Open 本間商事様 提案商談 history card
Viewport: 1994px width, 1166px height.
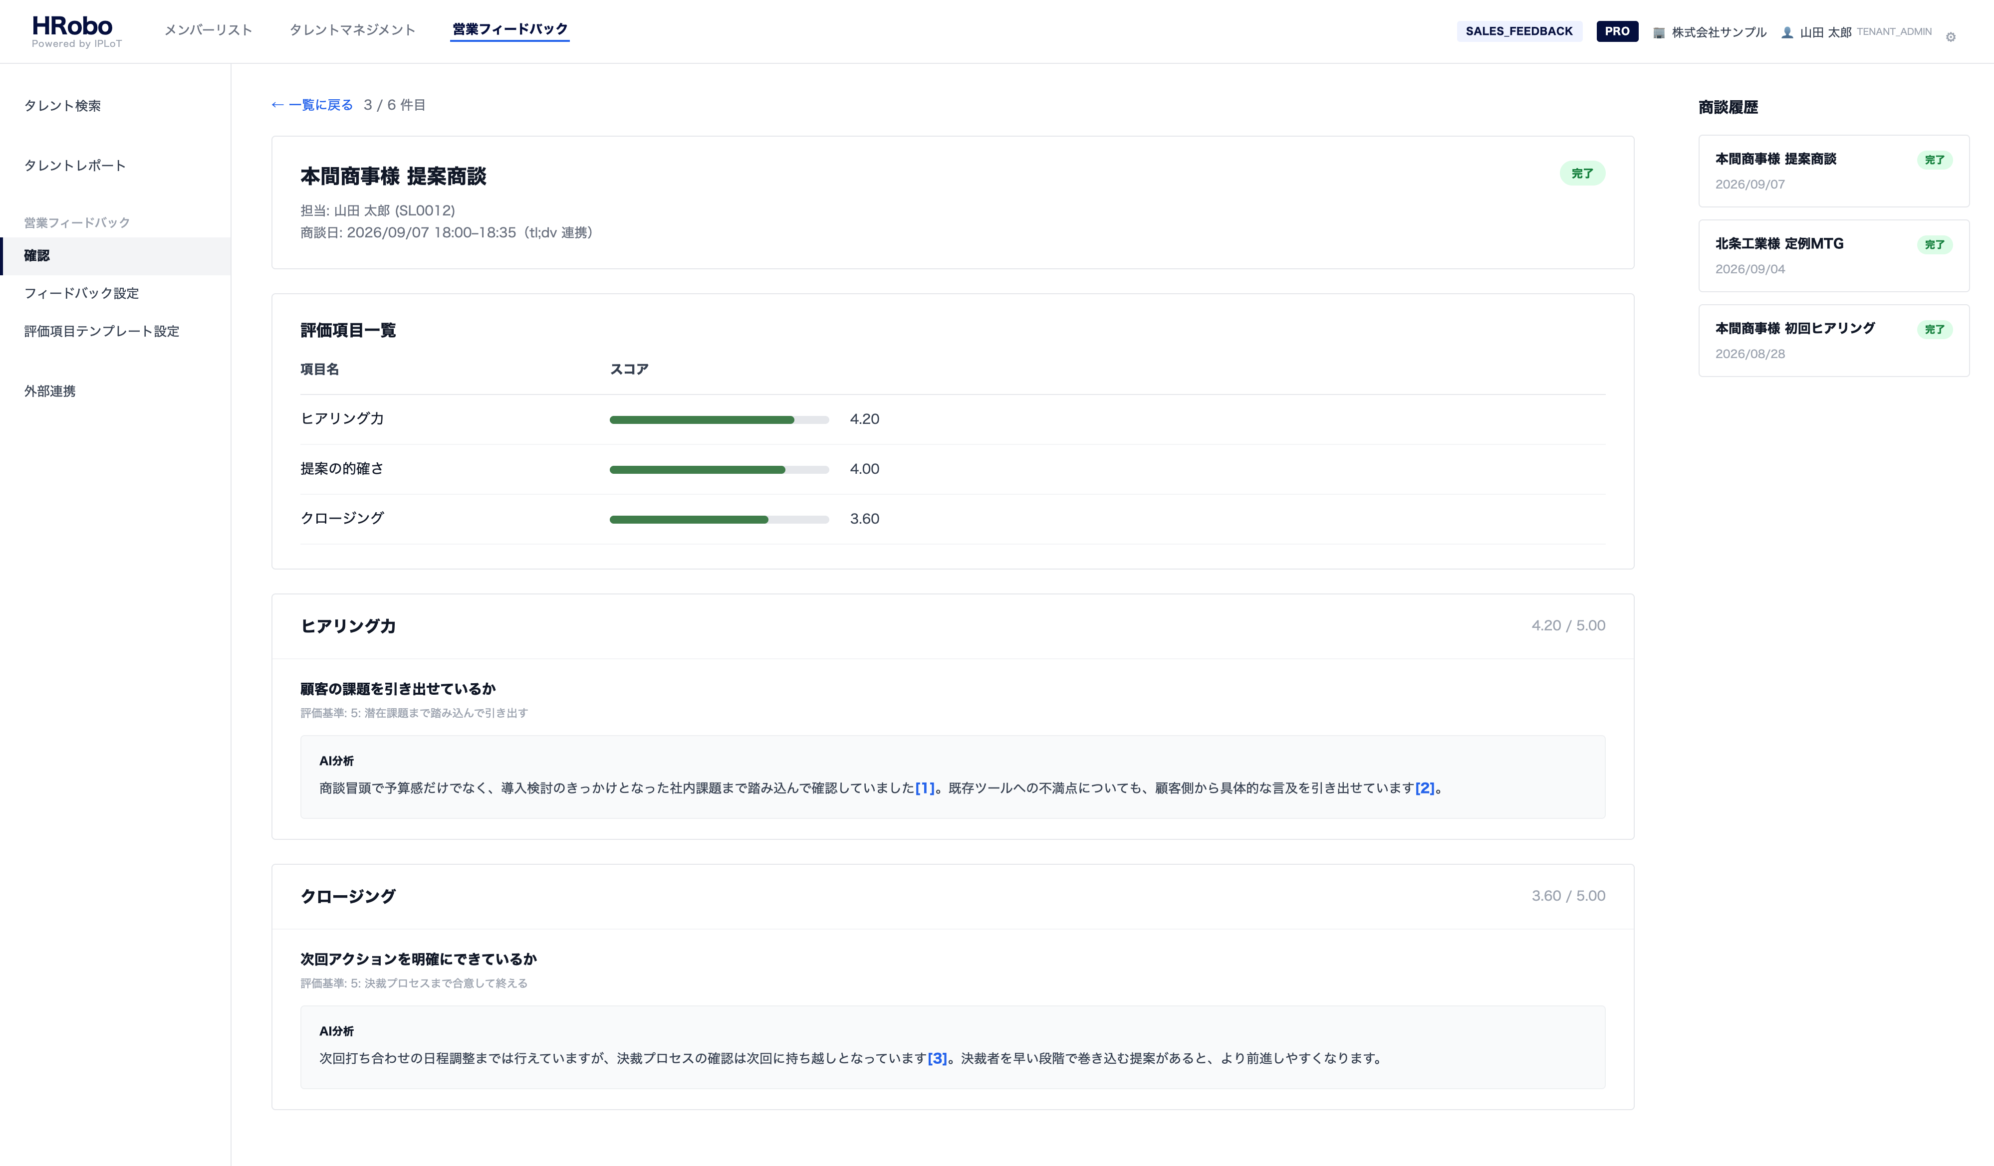pos(1833,171)
